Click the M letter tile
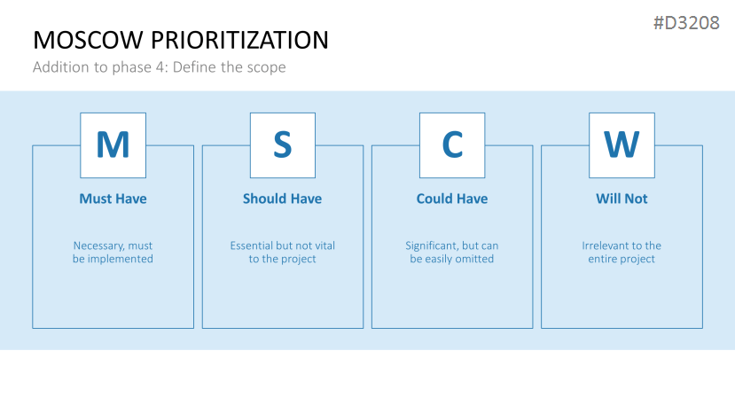 113,145
